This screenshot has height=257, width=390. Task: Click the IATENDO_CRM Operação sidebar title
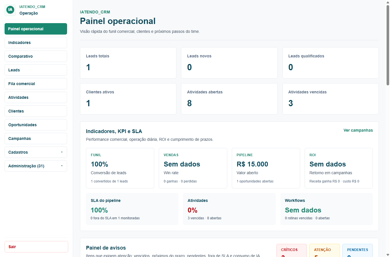coord(32,10)
